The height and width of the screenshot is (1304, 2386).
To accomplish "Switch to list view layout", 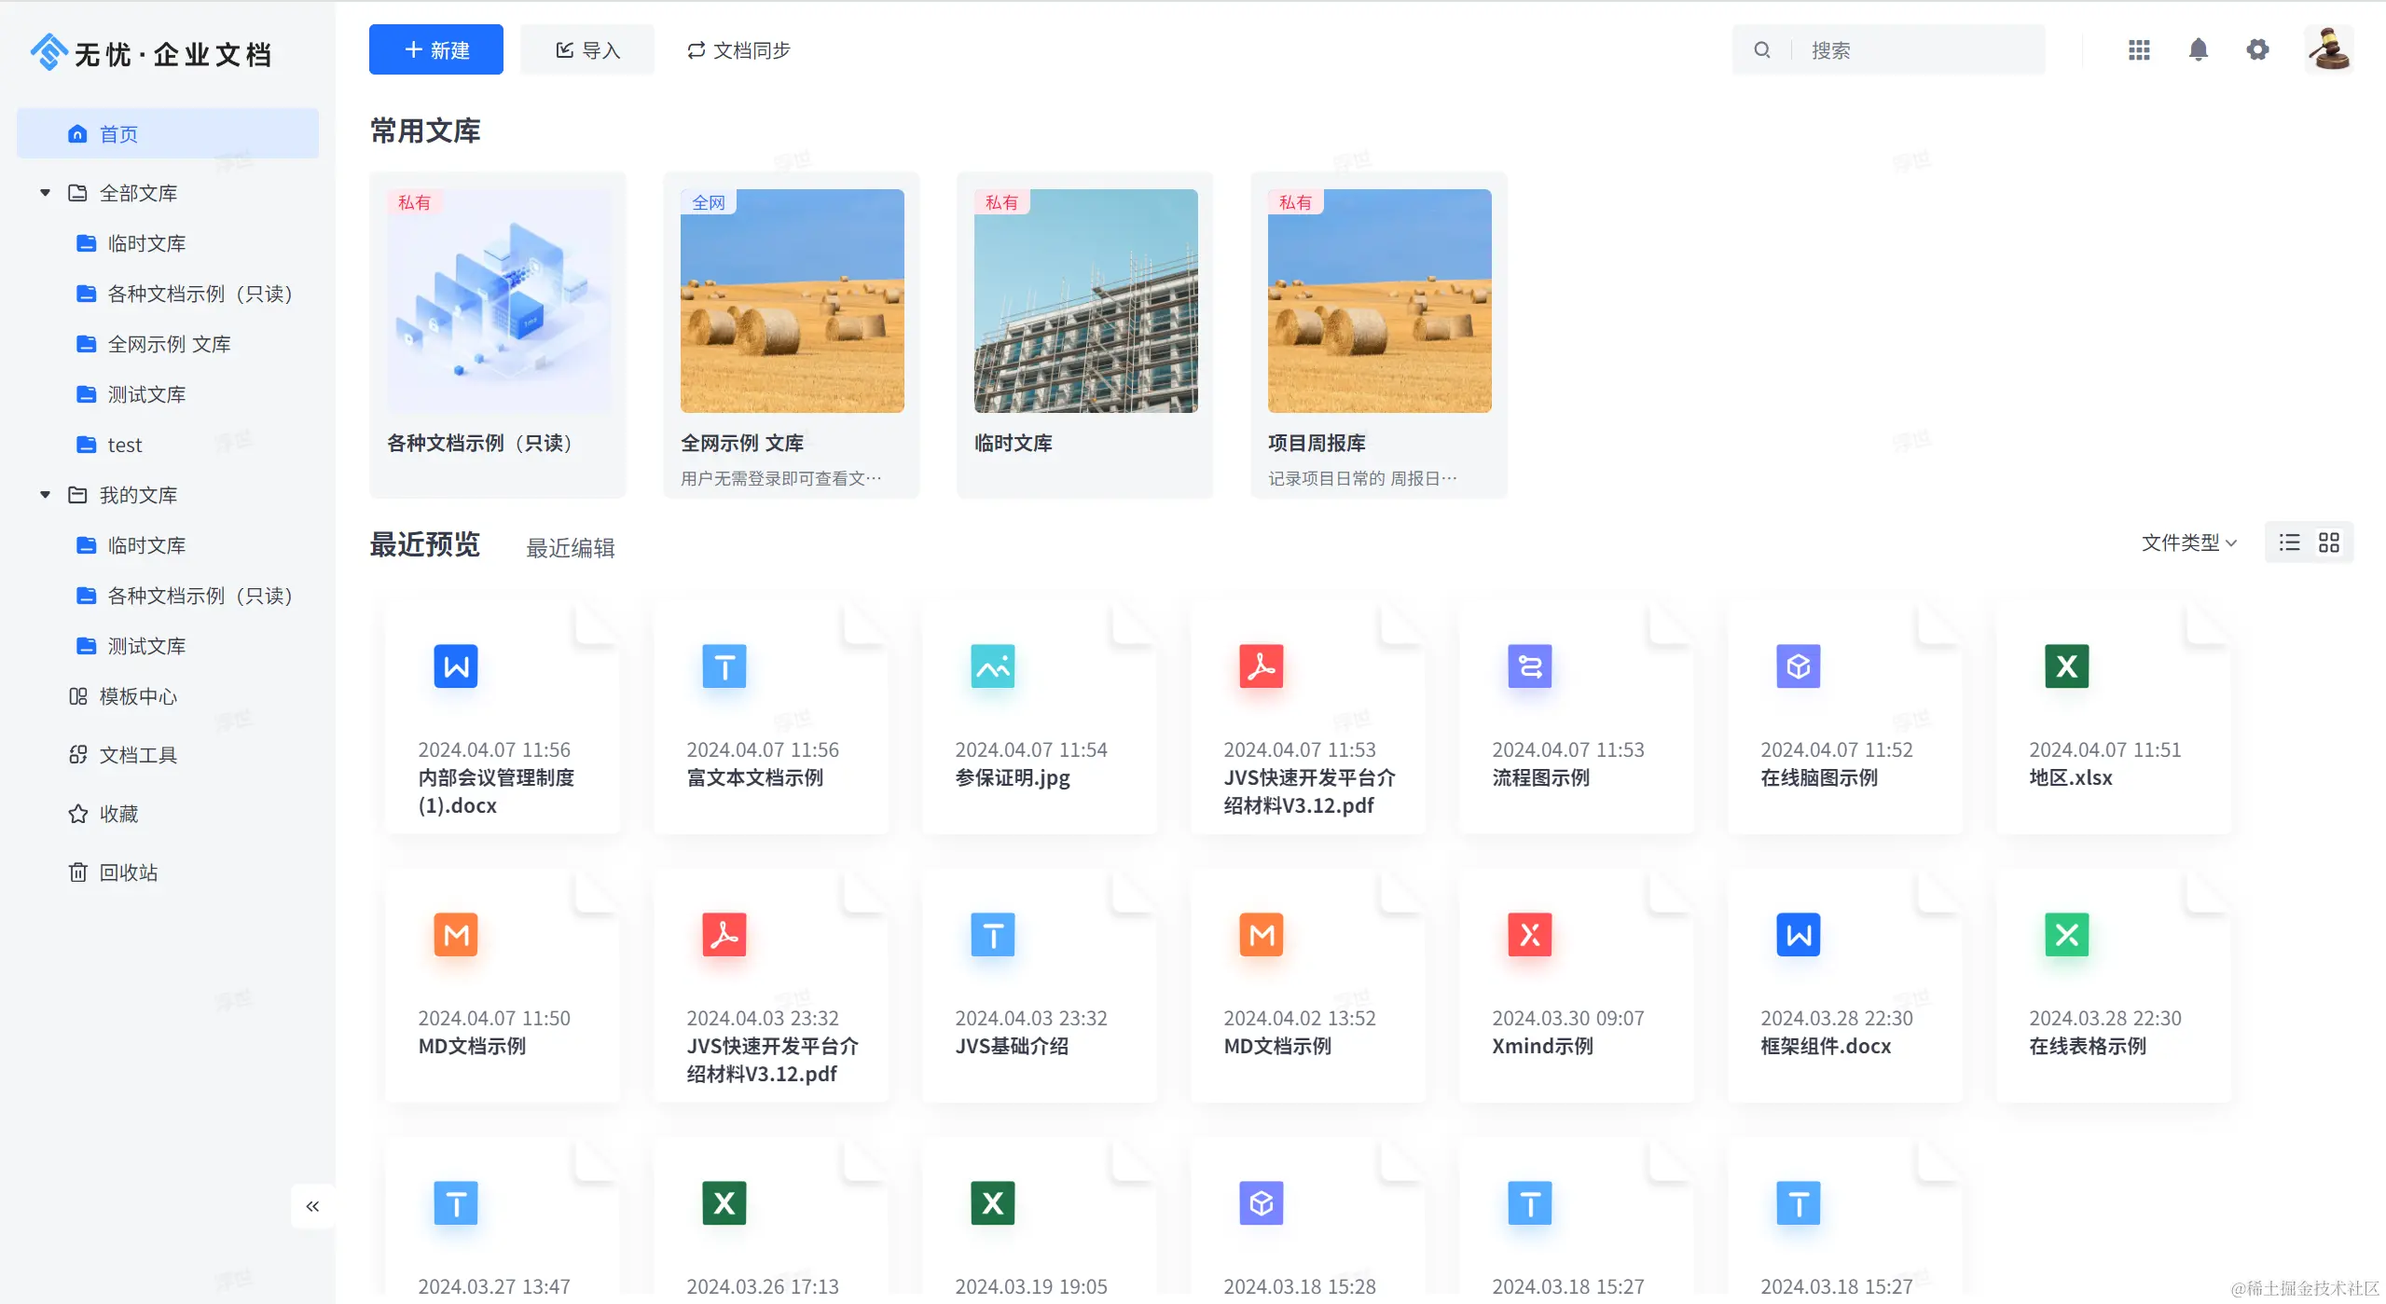I will coord(2289,542).
